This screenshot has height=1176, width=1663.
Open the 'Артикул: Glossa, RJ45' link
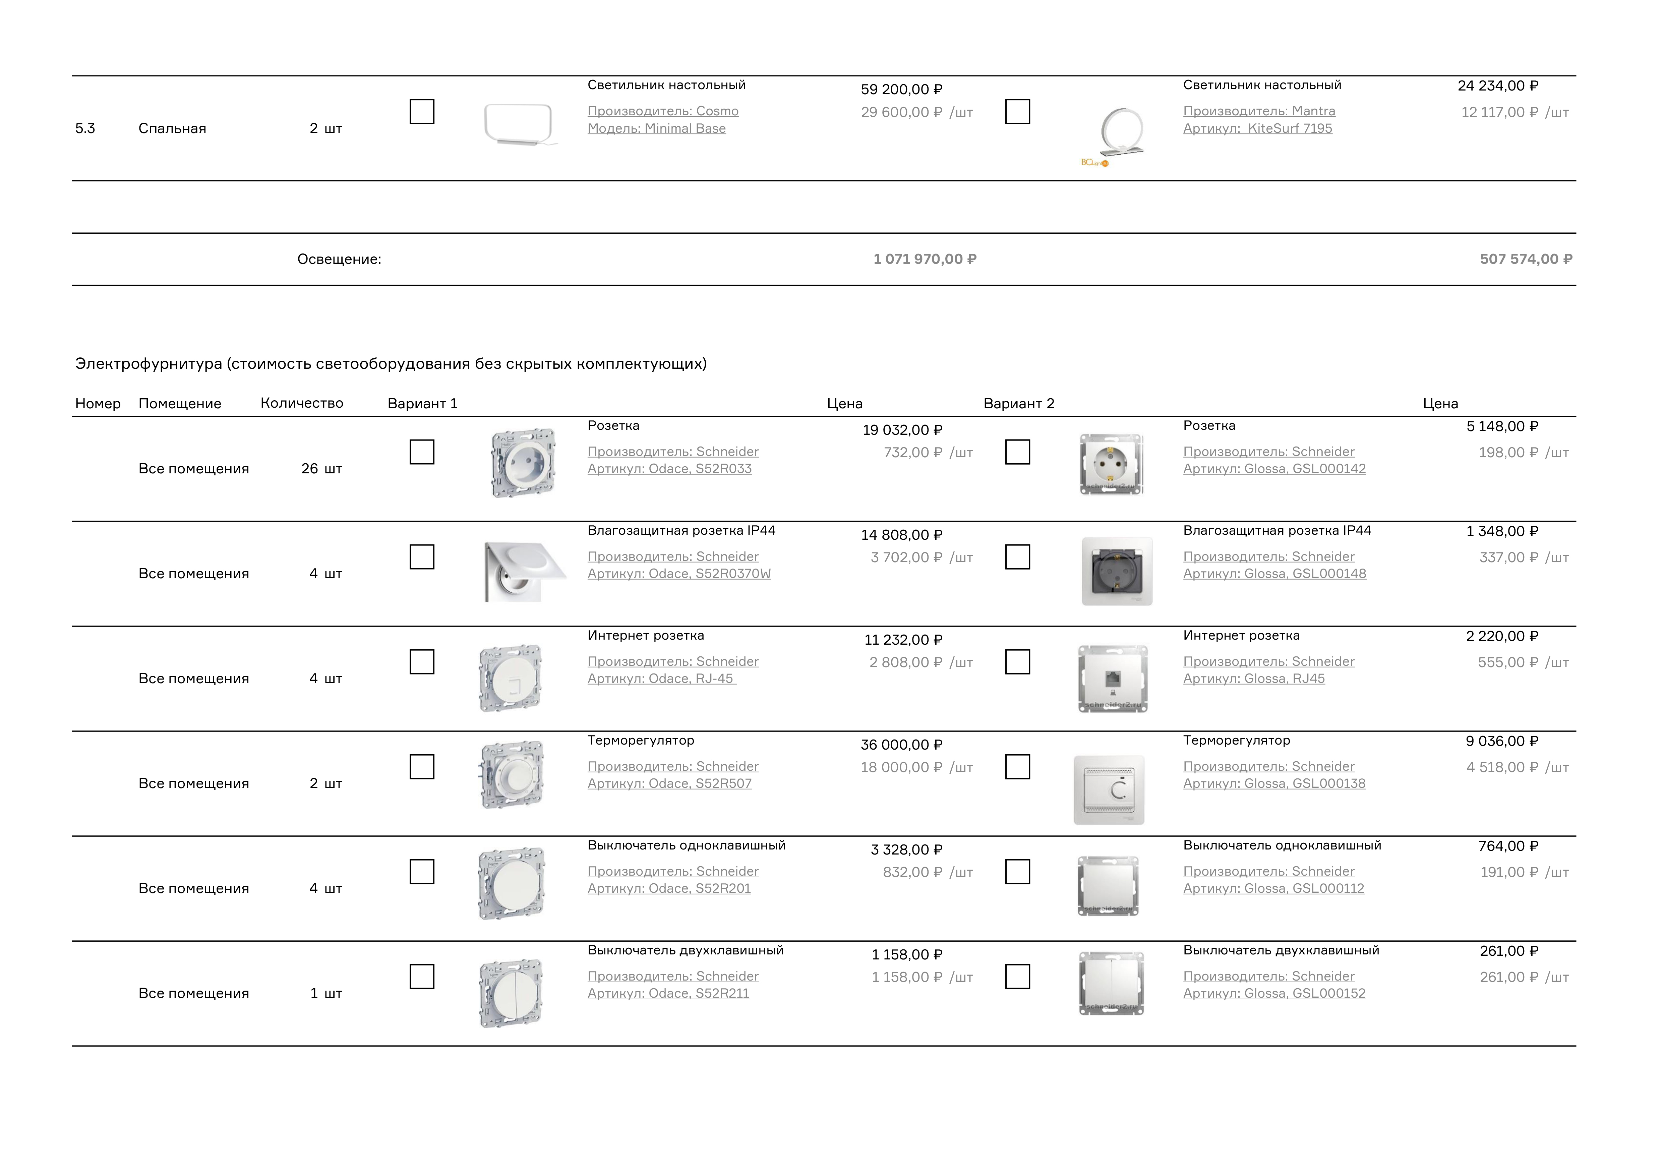pyautogui.click(x=1254, y=679)
